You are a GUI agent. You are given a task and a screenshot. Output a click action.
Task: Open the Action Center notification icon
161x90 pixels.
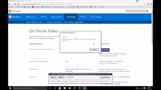[144, 88]
